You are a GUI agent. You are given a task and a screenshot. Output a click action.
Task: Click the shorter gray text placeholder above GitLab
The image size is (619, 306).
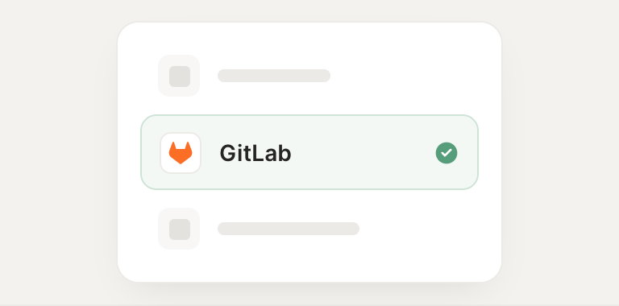click(274, 76)
